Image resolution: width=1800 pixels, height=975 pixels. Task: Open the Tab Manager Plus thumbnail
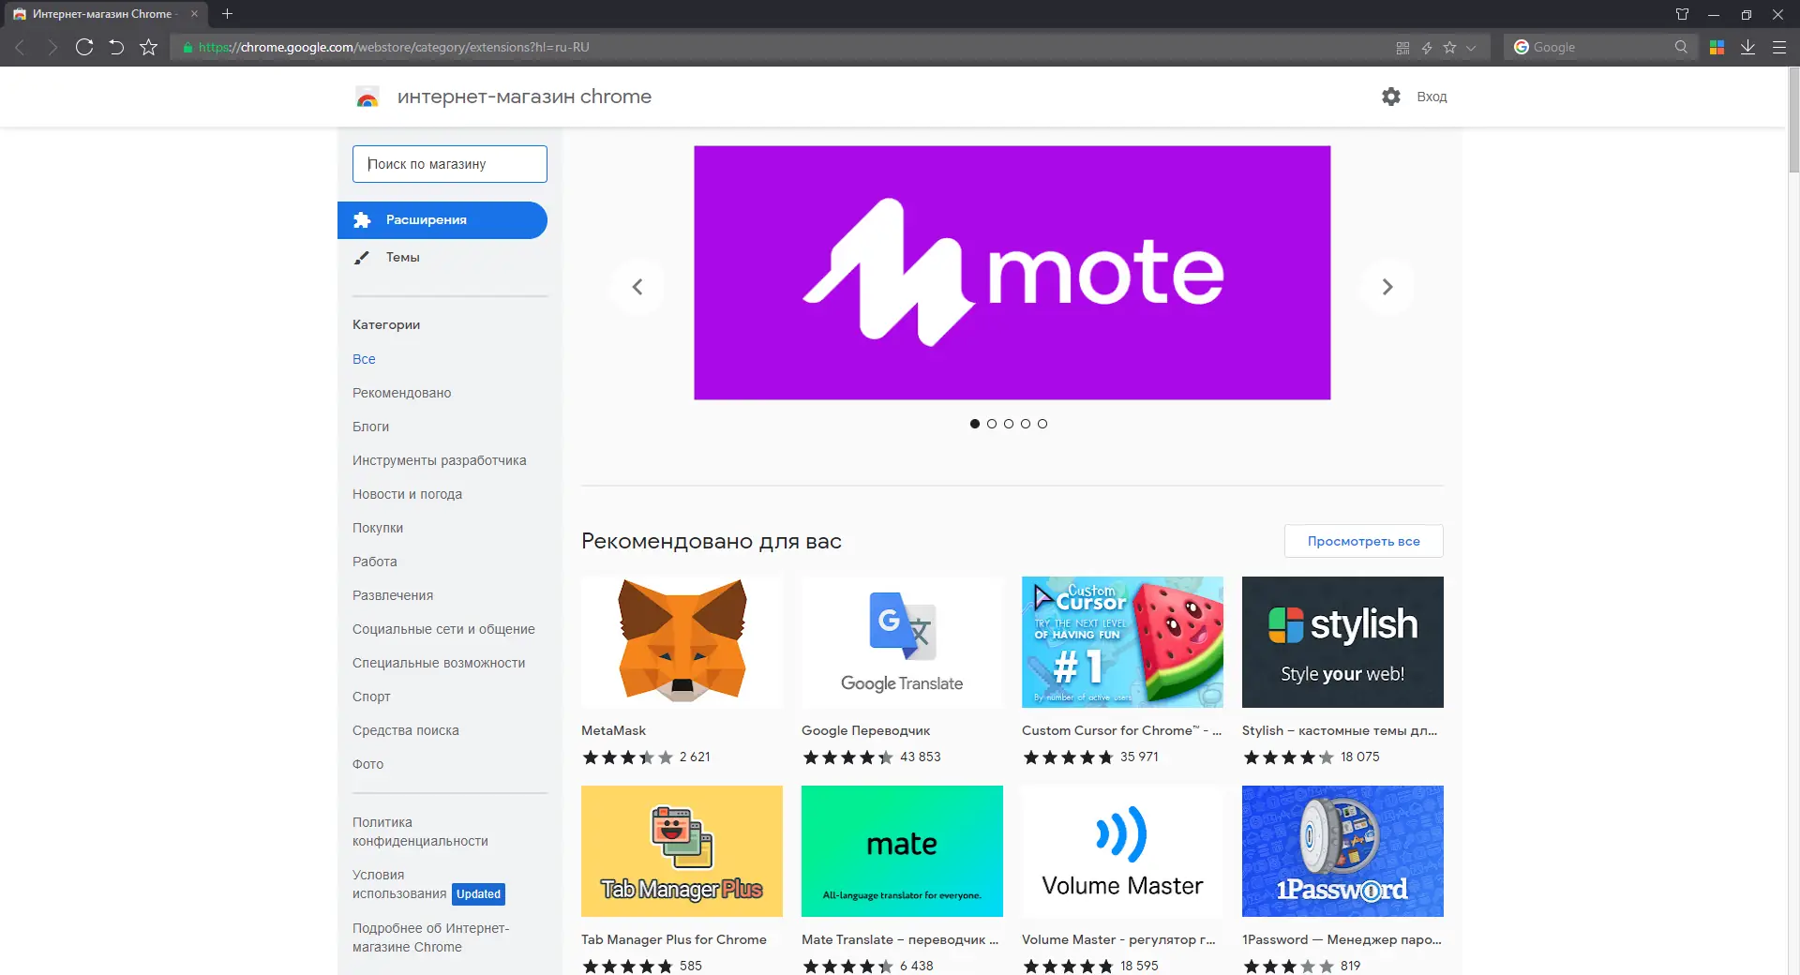[x=682, y=851]
